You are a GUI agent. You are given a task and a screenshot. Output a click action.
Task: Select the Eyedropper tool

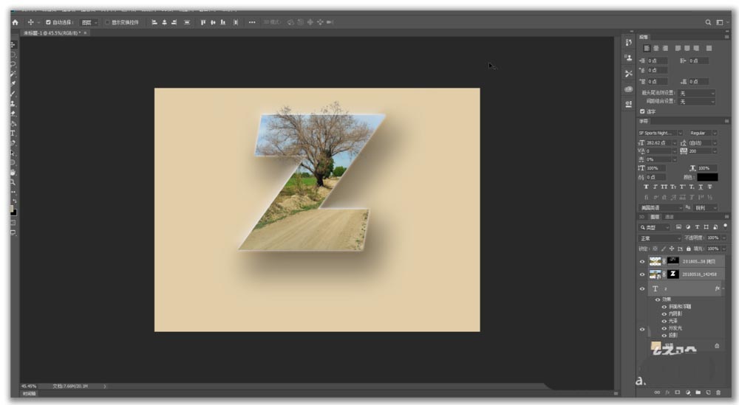click(13, 83)
